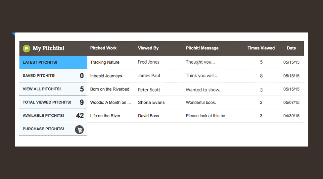Click the blue corner ribbon icon
This screenshot has width=323, height=179.
click(14, 34)
